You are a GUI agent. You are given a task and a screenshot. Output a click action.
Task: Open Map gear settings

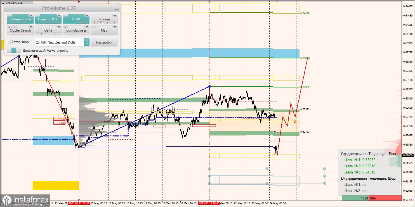tap(115, 27)
